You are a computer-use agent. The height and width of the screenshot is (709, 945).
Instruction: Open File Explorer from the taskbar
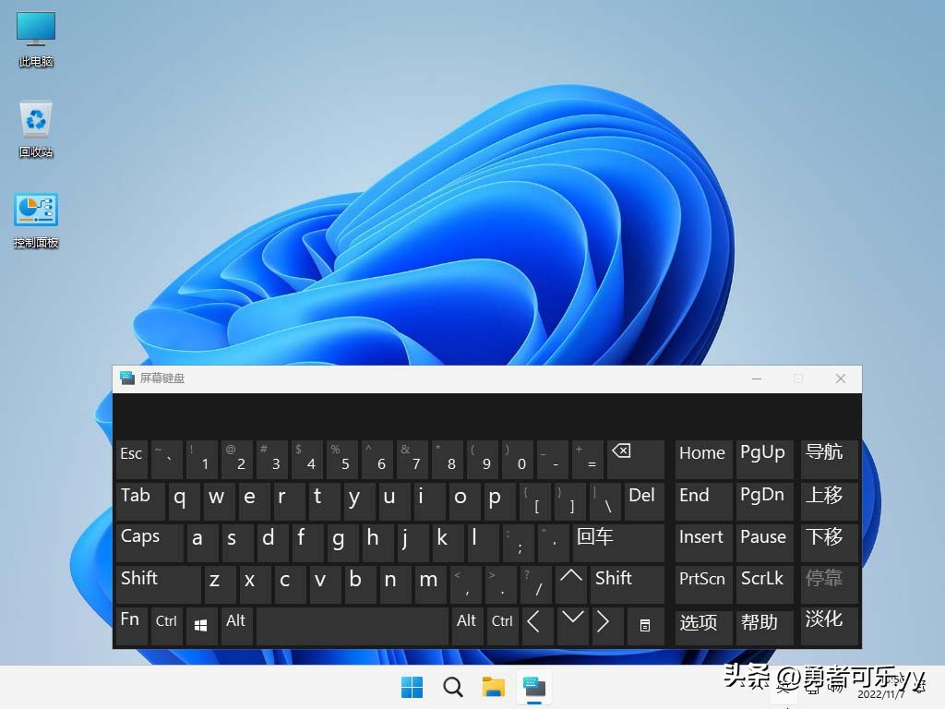coord(493,687)
